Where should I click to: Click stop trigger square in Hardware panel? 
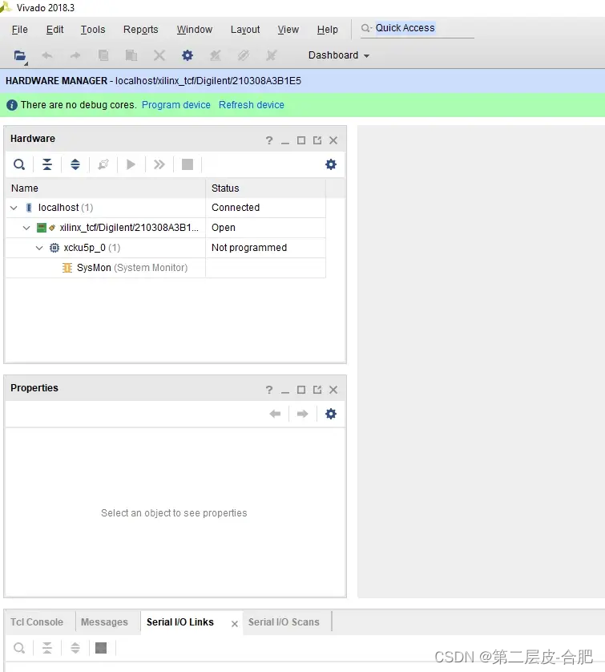click(188, 164)
